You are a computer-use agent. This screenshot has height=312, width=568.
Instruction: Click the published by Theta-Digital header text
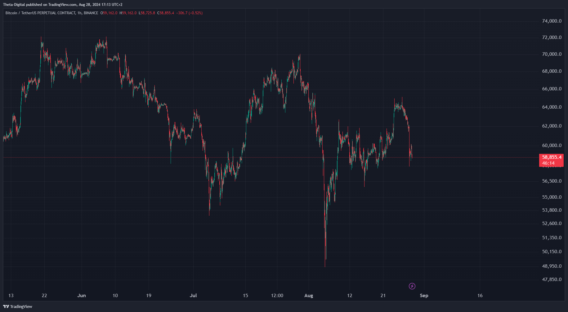pyautogui.click(x=63, y=5)
